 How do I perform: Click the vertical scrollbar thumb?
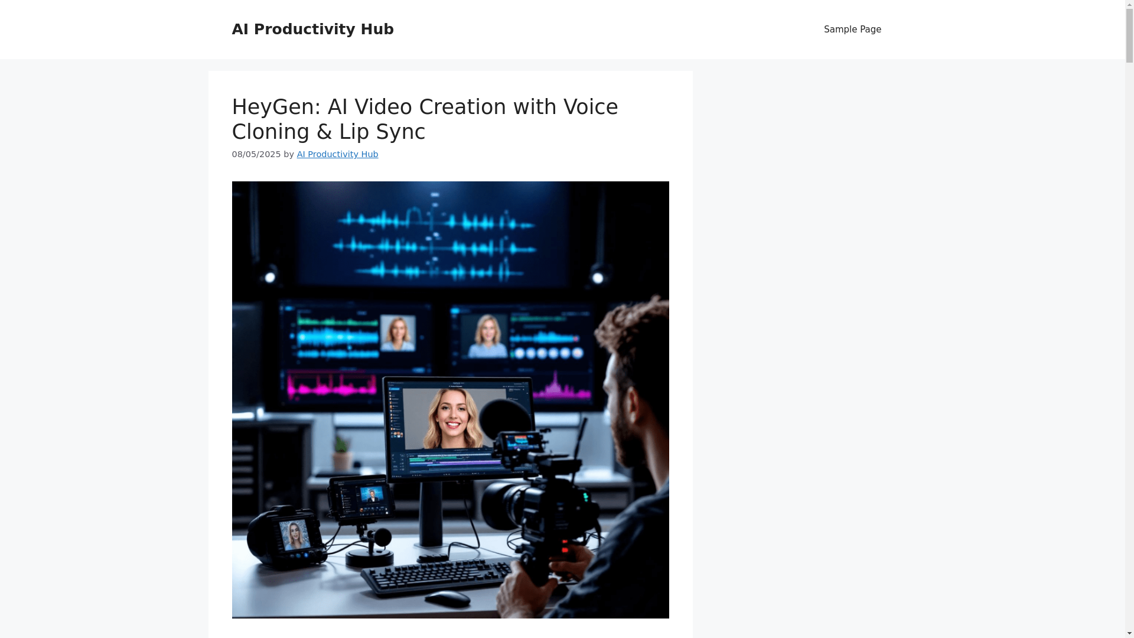(x=1129, y=35)
